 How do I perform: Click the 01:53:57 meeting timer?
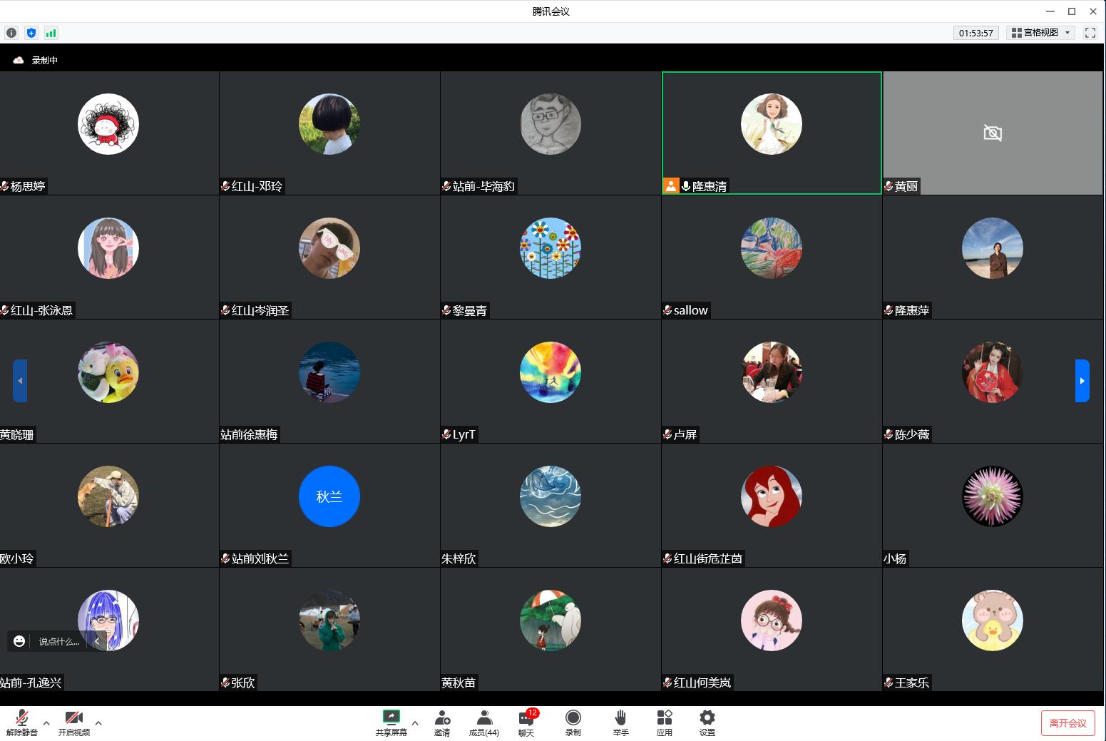point(976,33)
